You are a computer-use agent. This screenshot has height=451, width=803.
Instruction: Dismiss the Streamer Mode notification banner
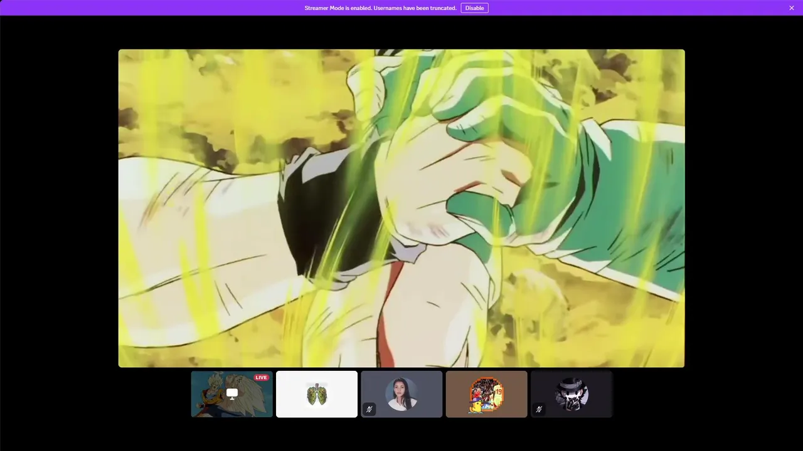pos(792,8)
